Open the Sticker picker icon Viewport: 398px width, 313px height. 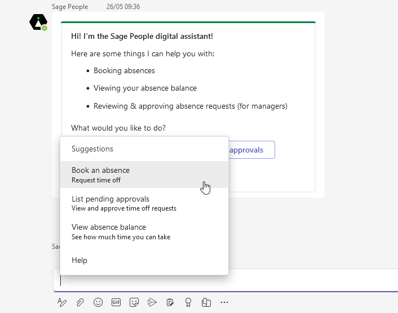tap(134, 302)
